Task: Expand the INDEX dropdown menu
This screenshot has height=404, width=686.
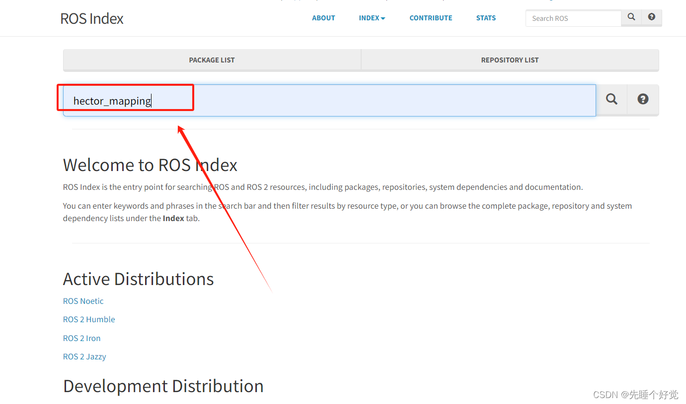Action: click(x=372, y=18)
